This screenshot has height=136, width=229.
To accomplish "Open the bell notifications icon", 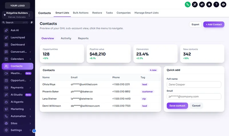I will 209,5.
